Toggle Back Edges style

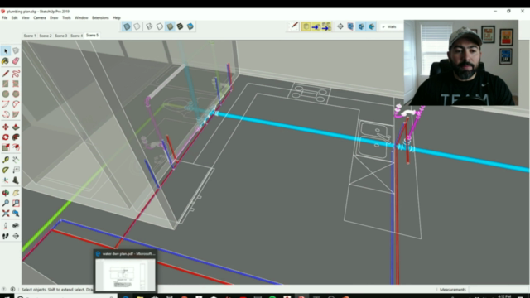pos(137,26)
